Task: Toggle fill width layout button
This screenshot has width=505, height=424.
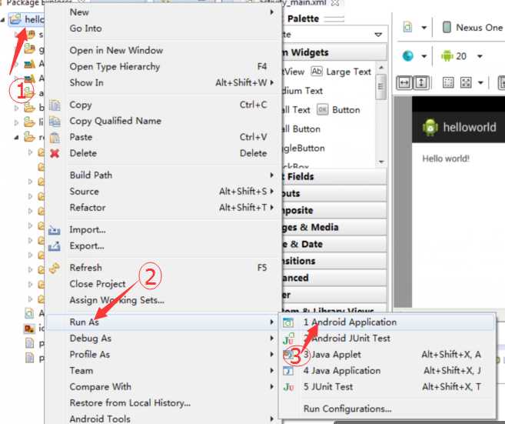Action: [x=404, y=83]
